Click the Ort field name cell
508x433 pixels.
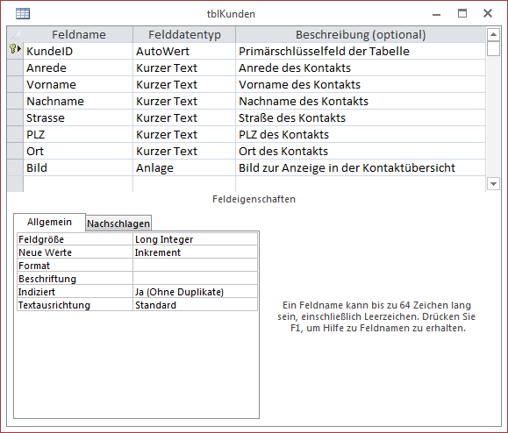[x=78, y=151]
